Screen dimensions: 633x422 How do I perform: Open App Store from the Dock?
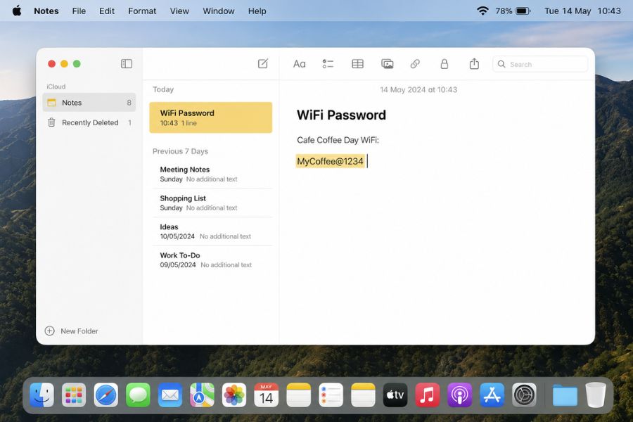(492, 395)
